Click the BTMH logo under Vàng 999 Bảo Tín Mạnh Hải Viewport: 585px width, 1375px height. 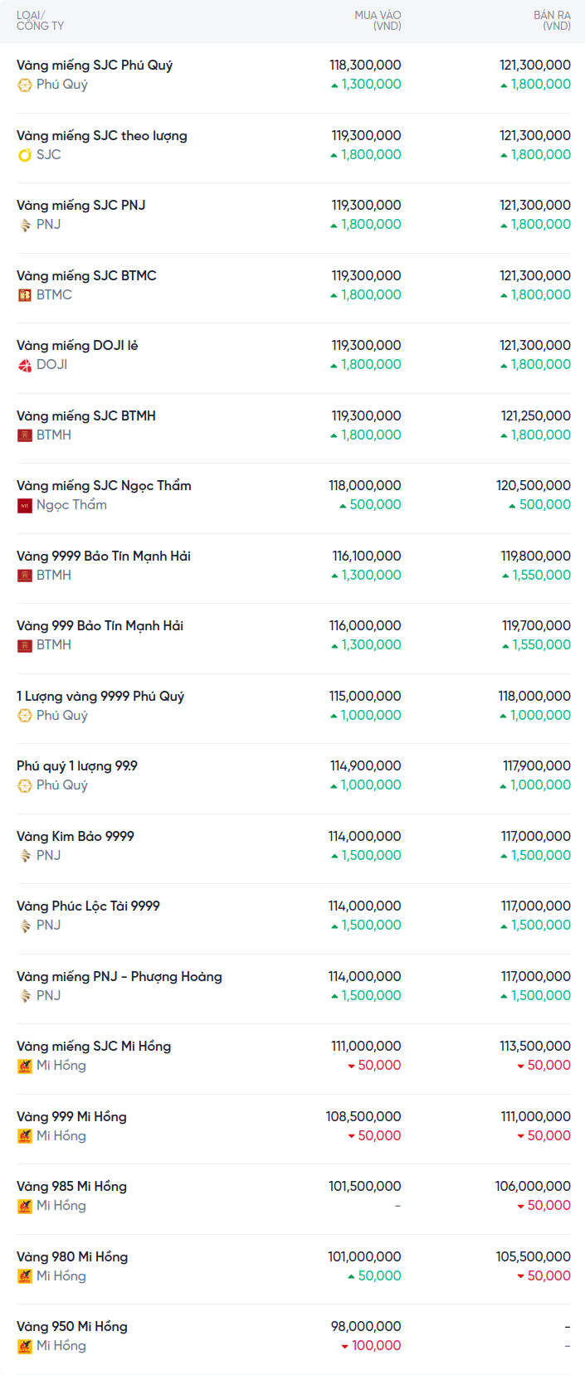coord(25,645)
